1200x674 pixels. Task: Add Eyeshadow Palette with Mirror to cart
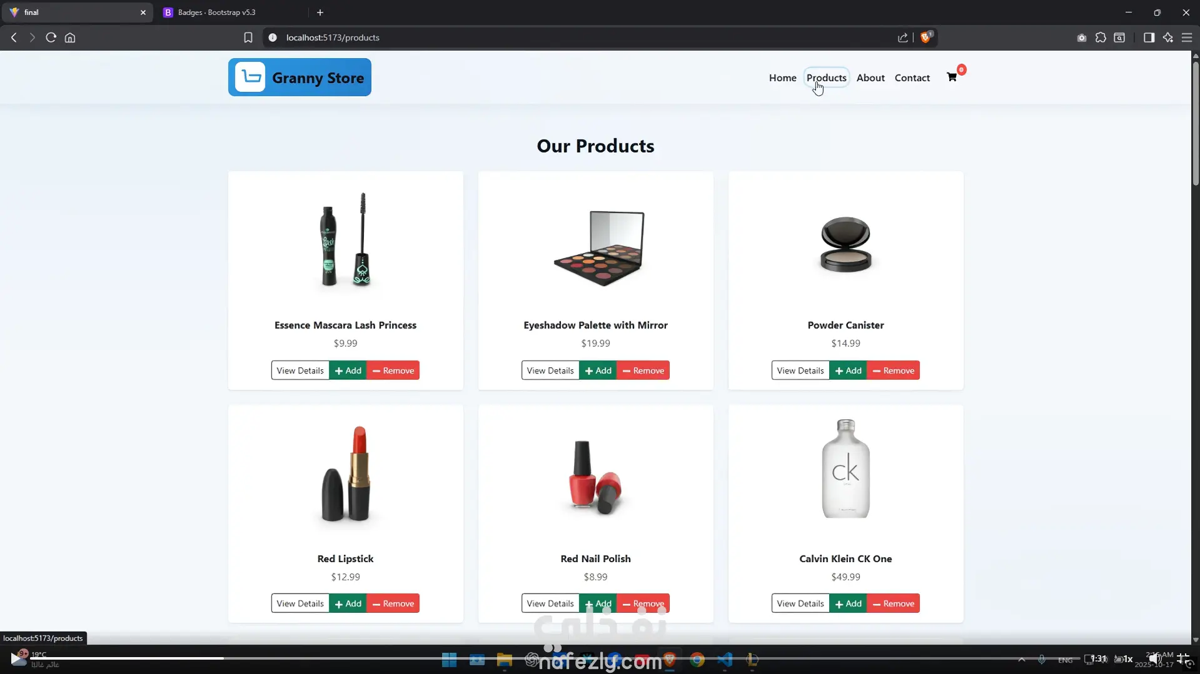598,370
